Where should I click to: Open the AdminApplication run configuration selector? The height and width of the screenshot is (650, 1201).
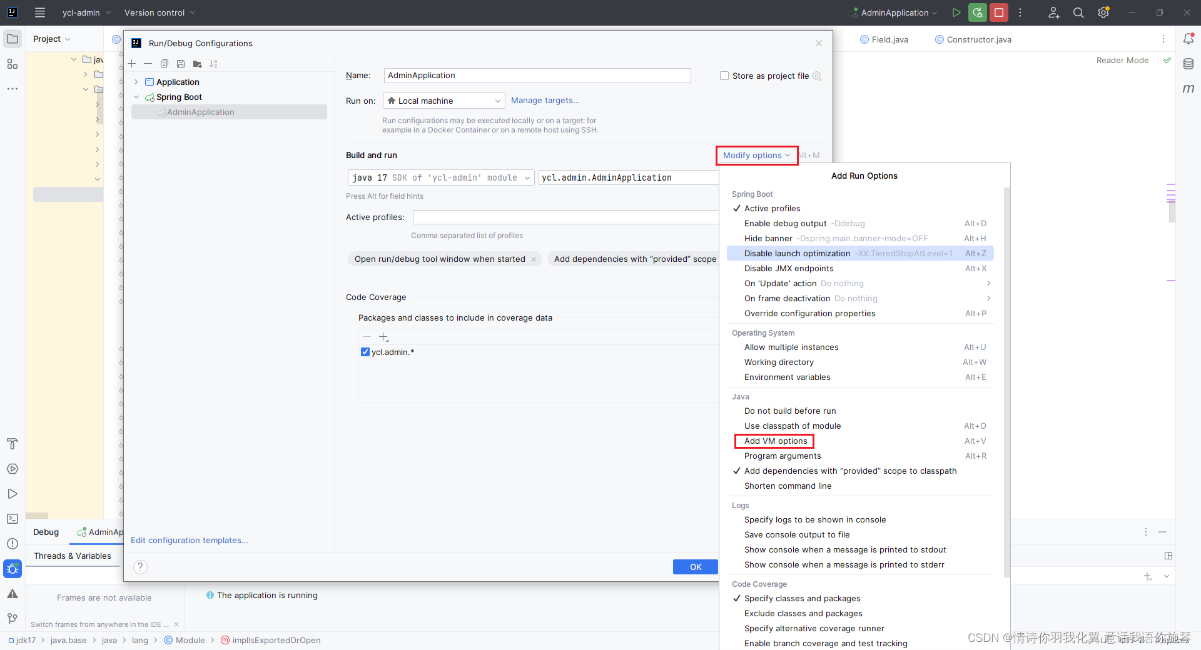(893, 12)
